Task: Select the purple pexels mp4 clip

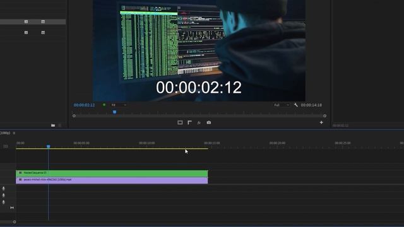Action: coord(112,180)
